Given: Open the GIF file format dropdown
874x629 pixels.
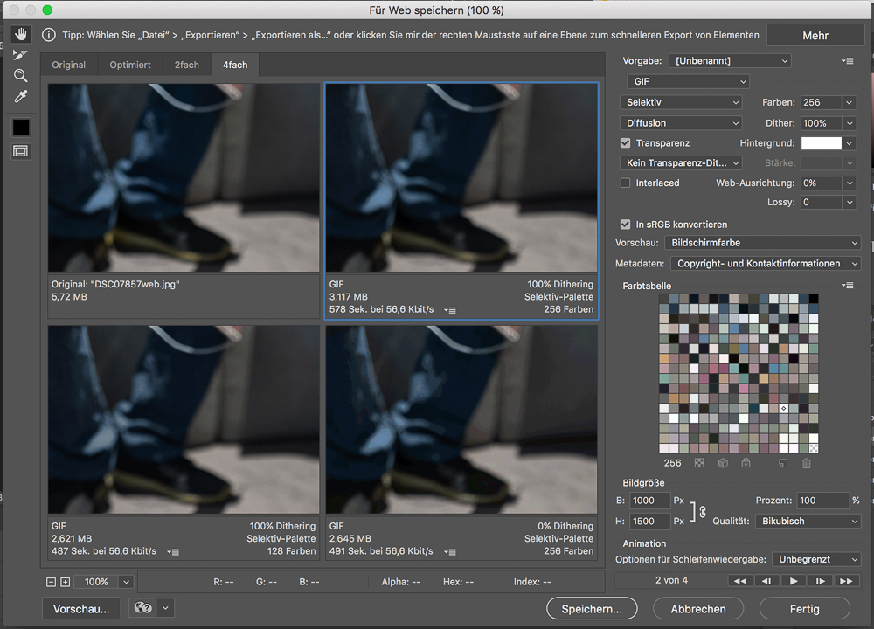Looking at the screenshot, I should pyautogui.click(x=688, y=81).
